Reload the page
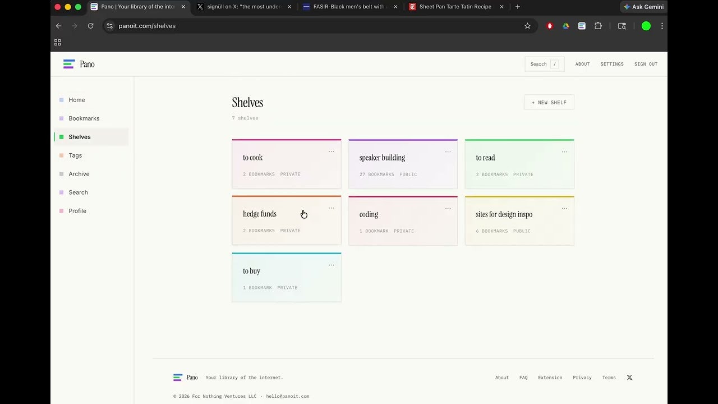Image resolution: width=718 pixels, height=404 pixels. pos(90,26)
